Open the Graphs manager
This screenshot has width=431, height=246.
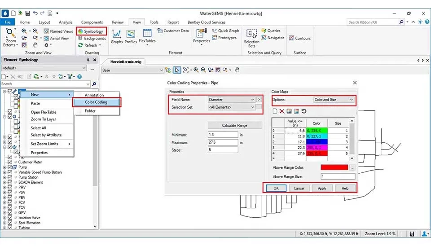117,36
